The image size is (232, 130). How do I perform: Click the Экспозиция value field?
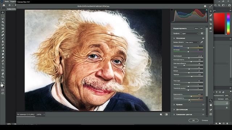tap(200, 56)
